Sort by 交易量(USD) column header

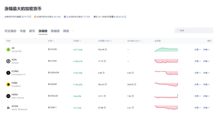pos(105,41)
